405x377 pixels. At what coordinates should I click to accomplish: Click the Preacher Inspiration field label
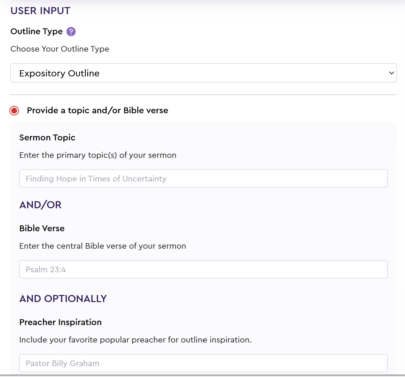(60, 322)
